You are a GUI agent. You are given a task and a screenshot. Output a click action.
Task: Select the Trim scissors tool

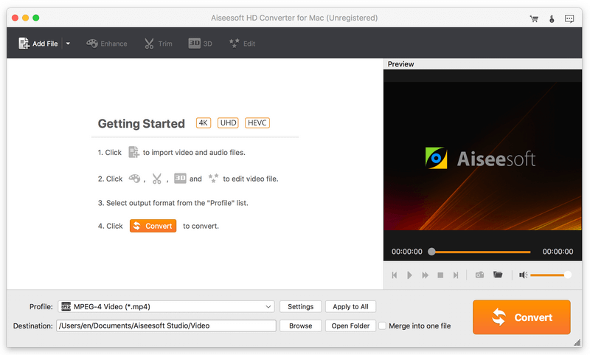click(x=159, y=44)
